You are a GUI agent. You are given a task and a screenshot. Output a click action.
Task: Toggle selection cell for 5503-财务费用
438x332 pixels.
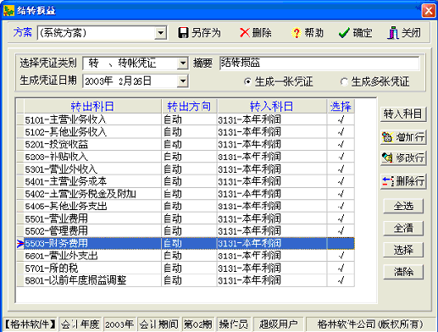(341, 243)
